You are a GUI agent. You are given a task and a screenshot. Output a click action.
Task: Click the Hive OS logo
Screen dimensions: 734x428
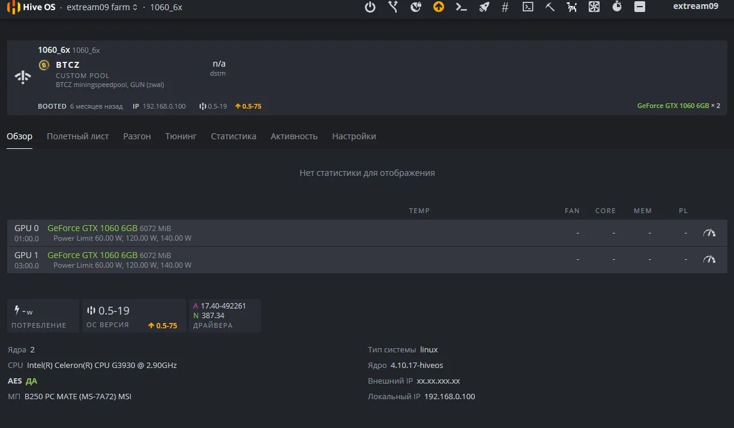point(31,7)
